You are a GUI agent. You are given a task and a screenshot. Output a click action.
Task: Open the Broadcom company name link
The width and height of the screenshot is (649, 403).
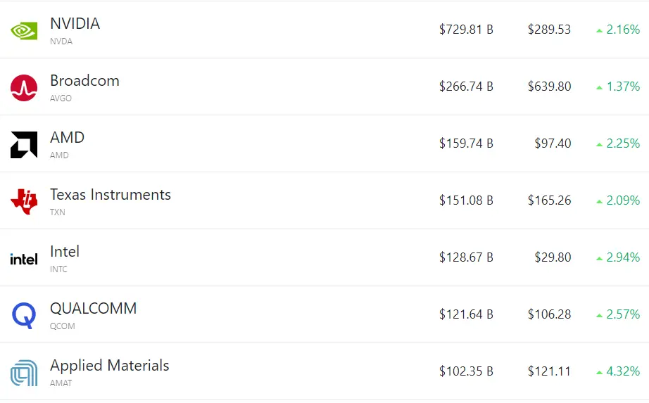click(85, 81)
